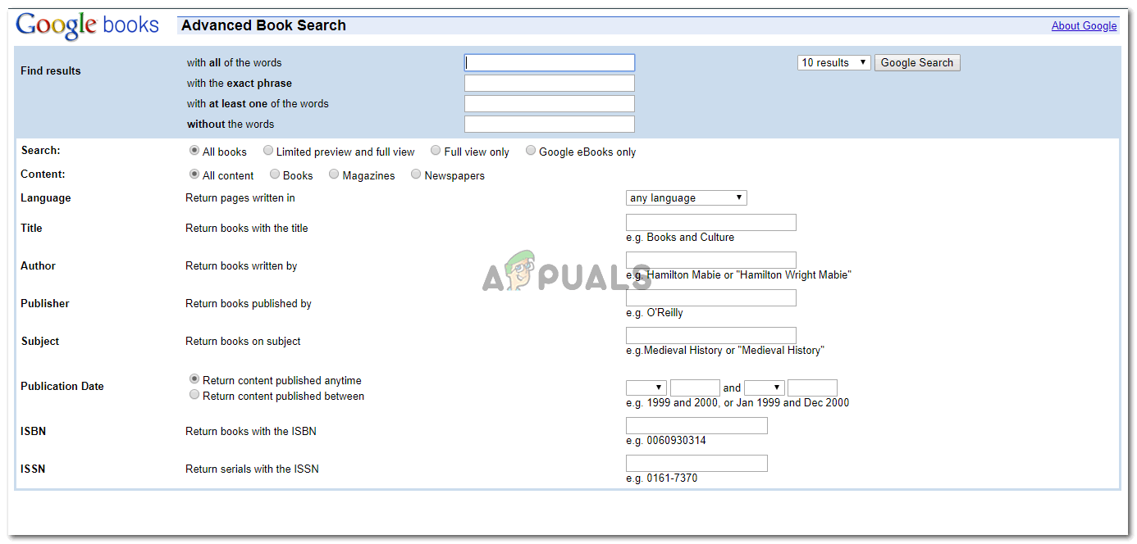Select the Books content radio button

click(x=275, y=175)
